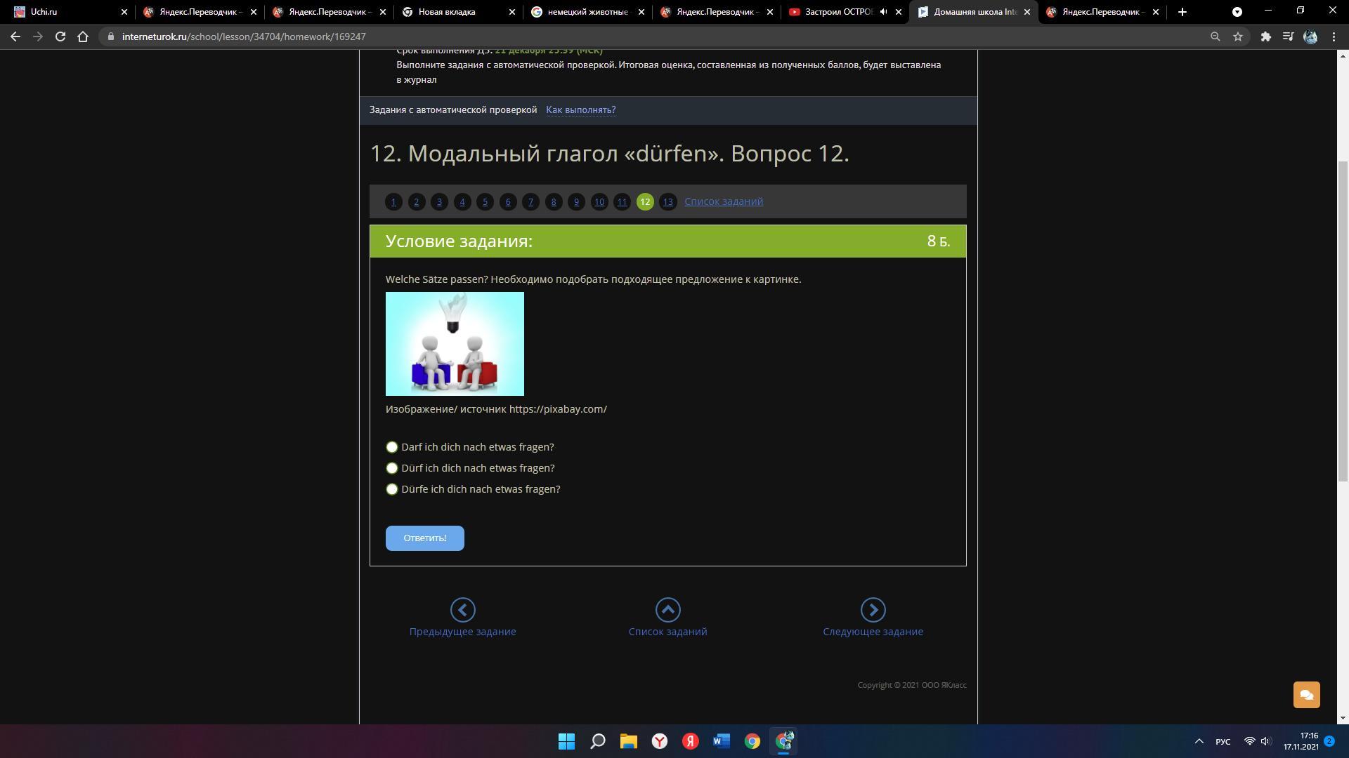
Task: Open the Как выполнять? help link
Action: (x=580, y=109)
